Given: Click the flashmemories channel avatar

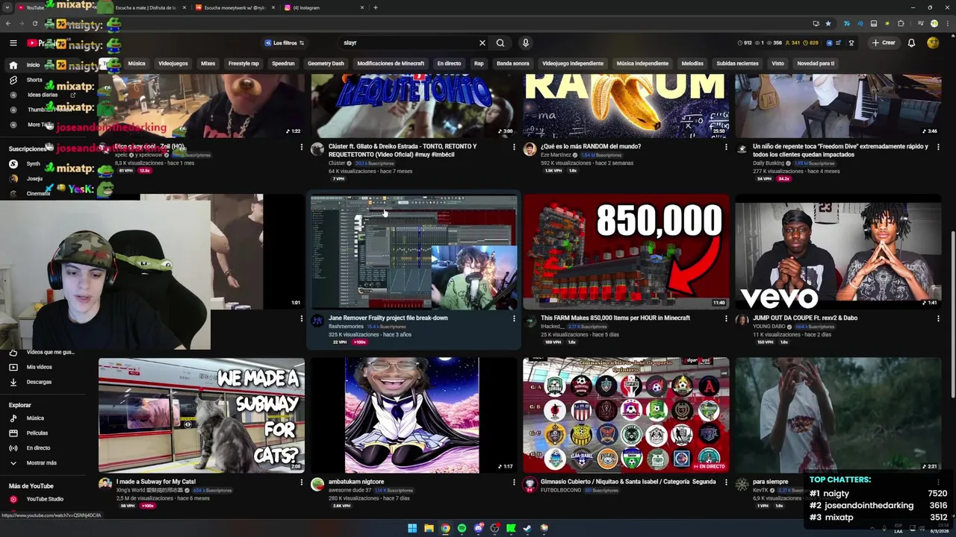Looking at the screenshot, I should tap(317, 321).
